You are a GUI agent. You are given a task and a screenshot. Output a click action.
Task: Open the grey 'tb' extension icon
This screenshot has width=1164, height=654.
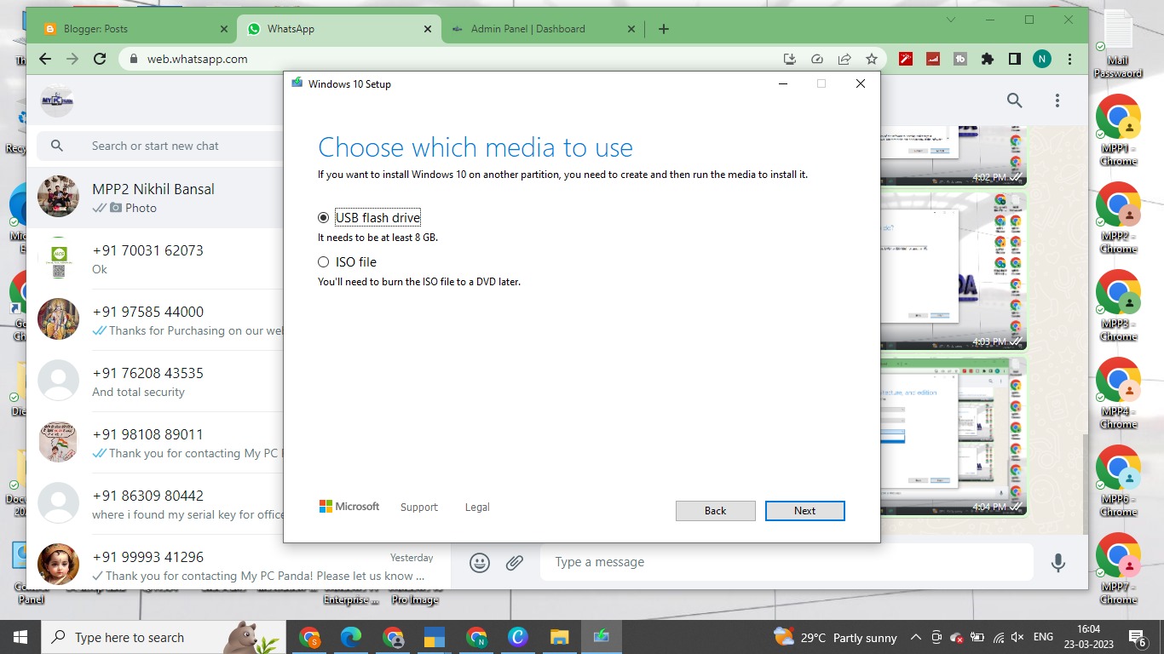pos(960,59)
